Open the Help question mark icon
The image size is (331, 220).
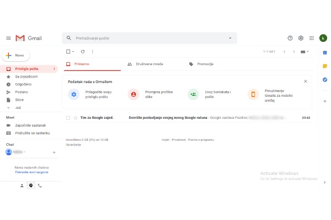click(290, 38)
